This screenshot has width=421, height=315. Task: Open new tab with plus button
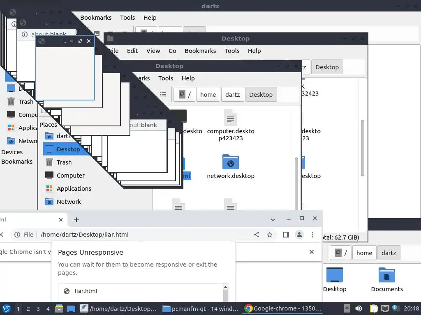click(76, 220)
